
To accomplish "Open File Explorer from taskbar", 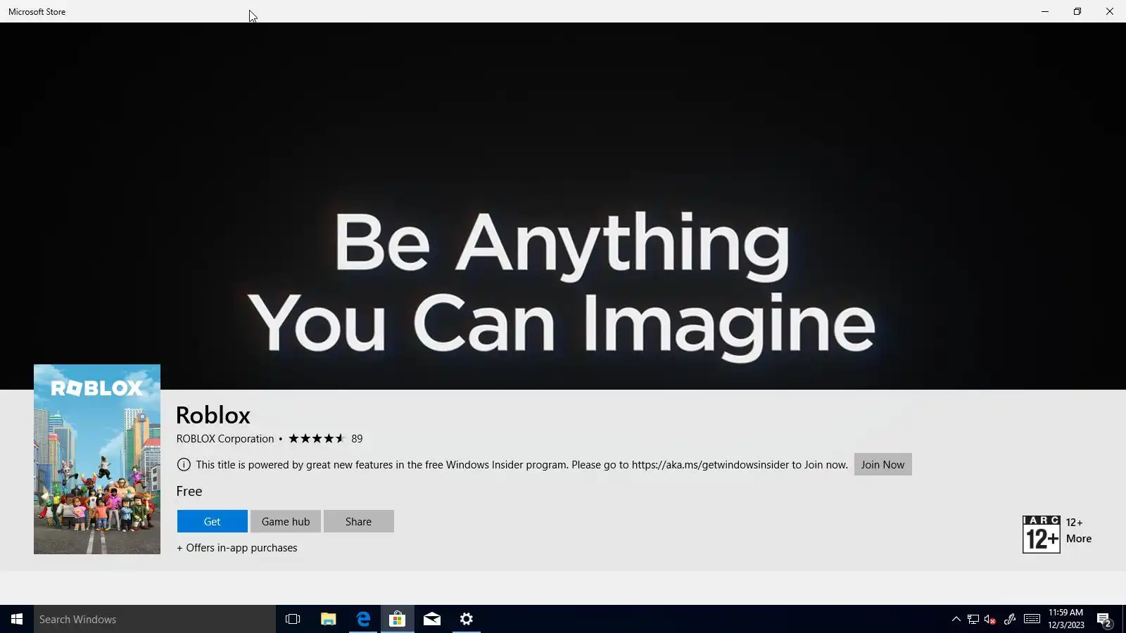I will click(x=328, y=619).
